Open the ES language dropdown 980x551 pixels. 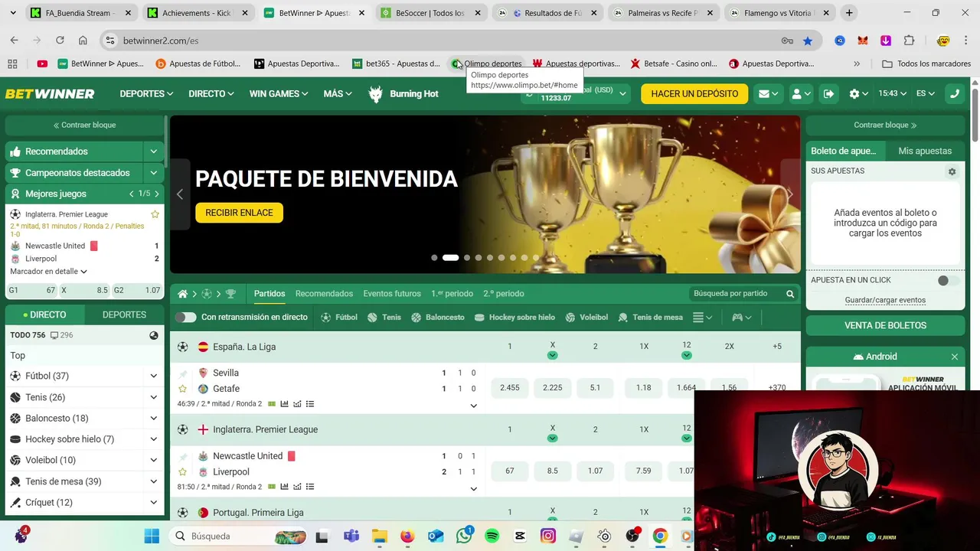coord(926,93)
